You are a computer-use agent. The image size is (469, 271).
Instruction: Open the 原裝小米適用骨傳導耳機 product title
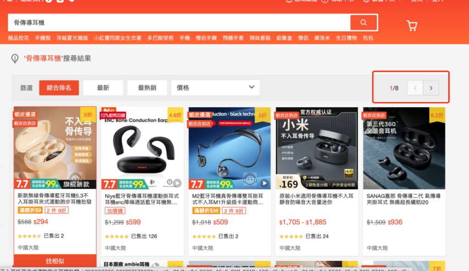[x=316, y=199]
